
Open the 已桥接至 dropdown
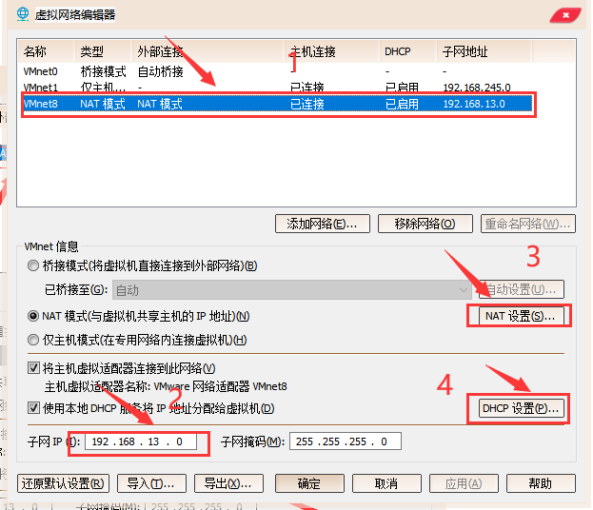tap(292, 290)
